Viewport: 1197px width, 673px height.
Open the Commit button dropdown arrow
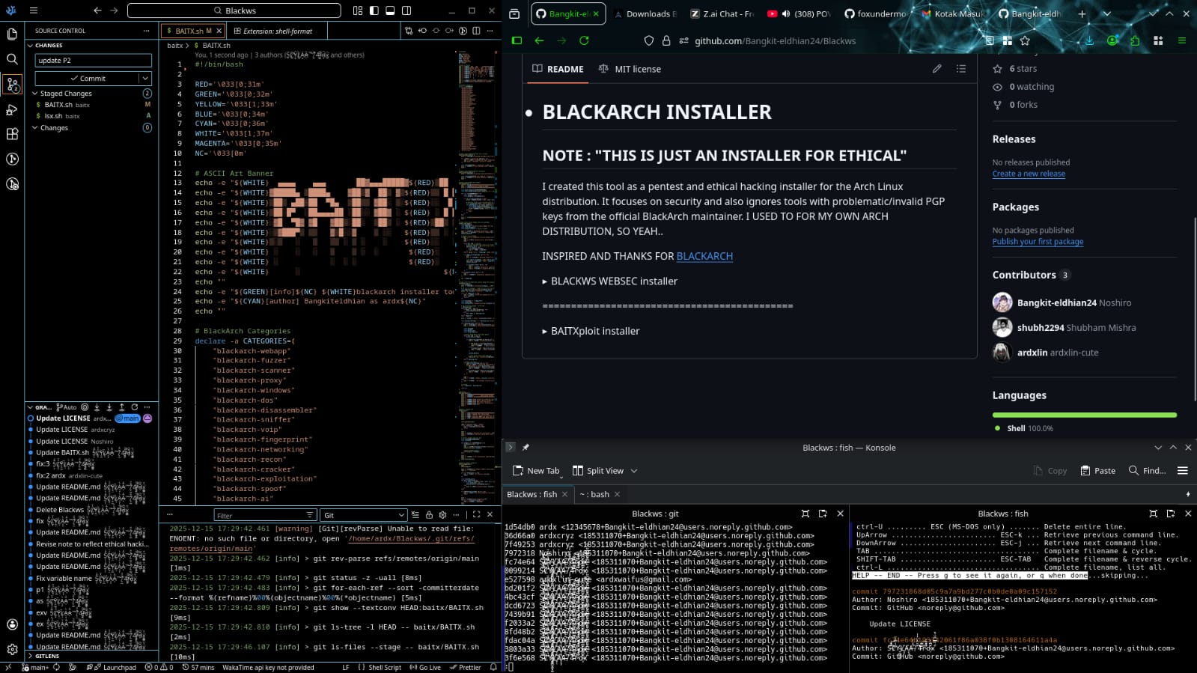tap(144, 79)
